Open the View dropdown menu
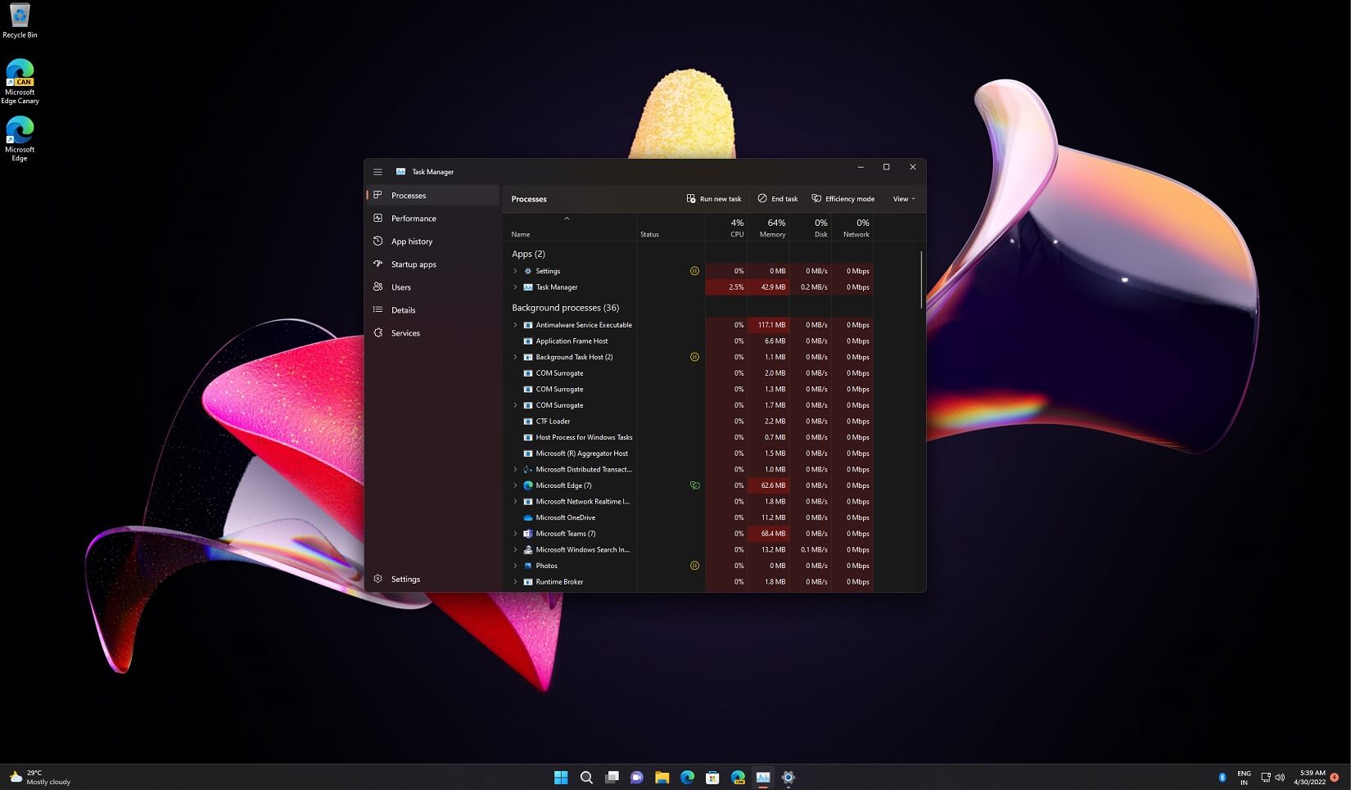The image size is (1351, 790). click(901, 198)
